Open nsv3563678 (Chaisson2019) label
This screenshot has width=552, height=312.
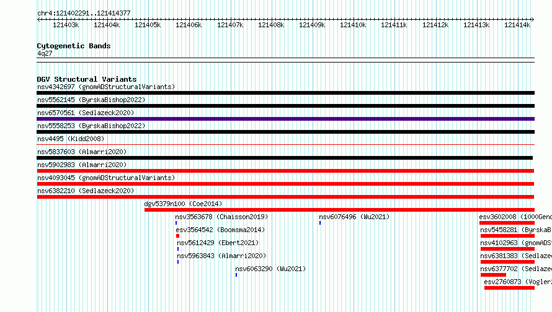click(221, 217)
